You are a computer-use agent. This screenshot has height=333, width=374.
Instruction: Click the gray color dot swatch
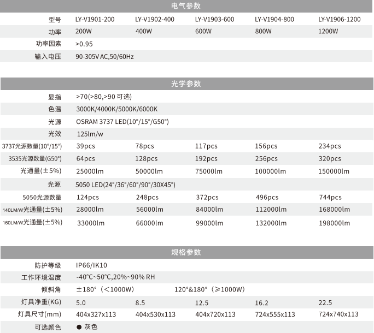click(79, 327)
